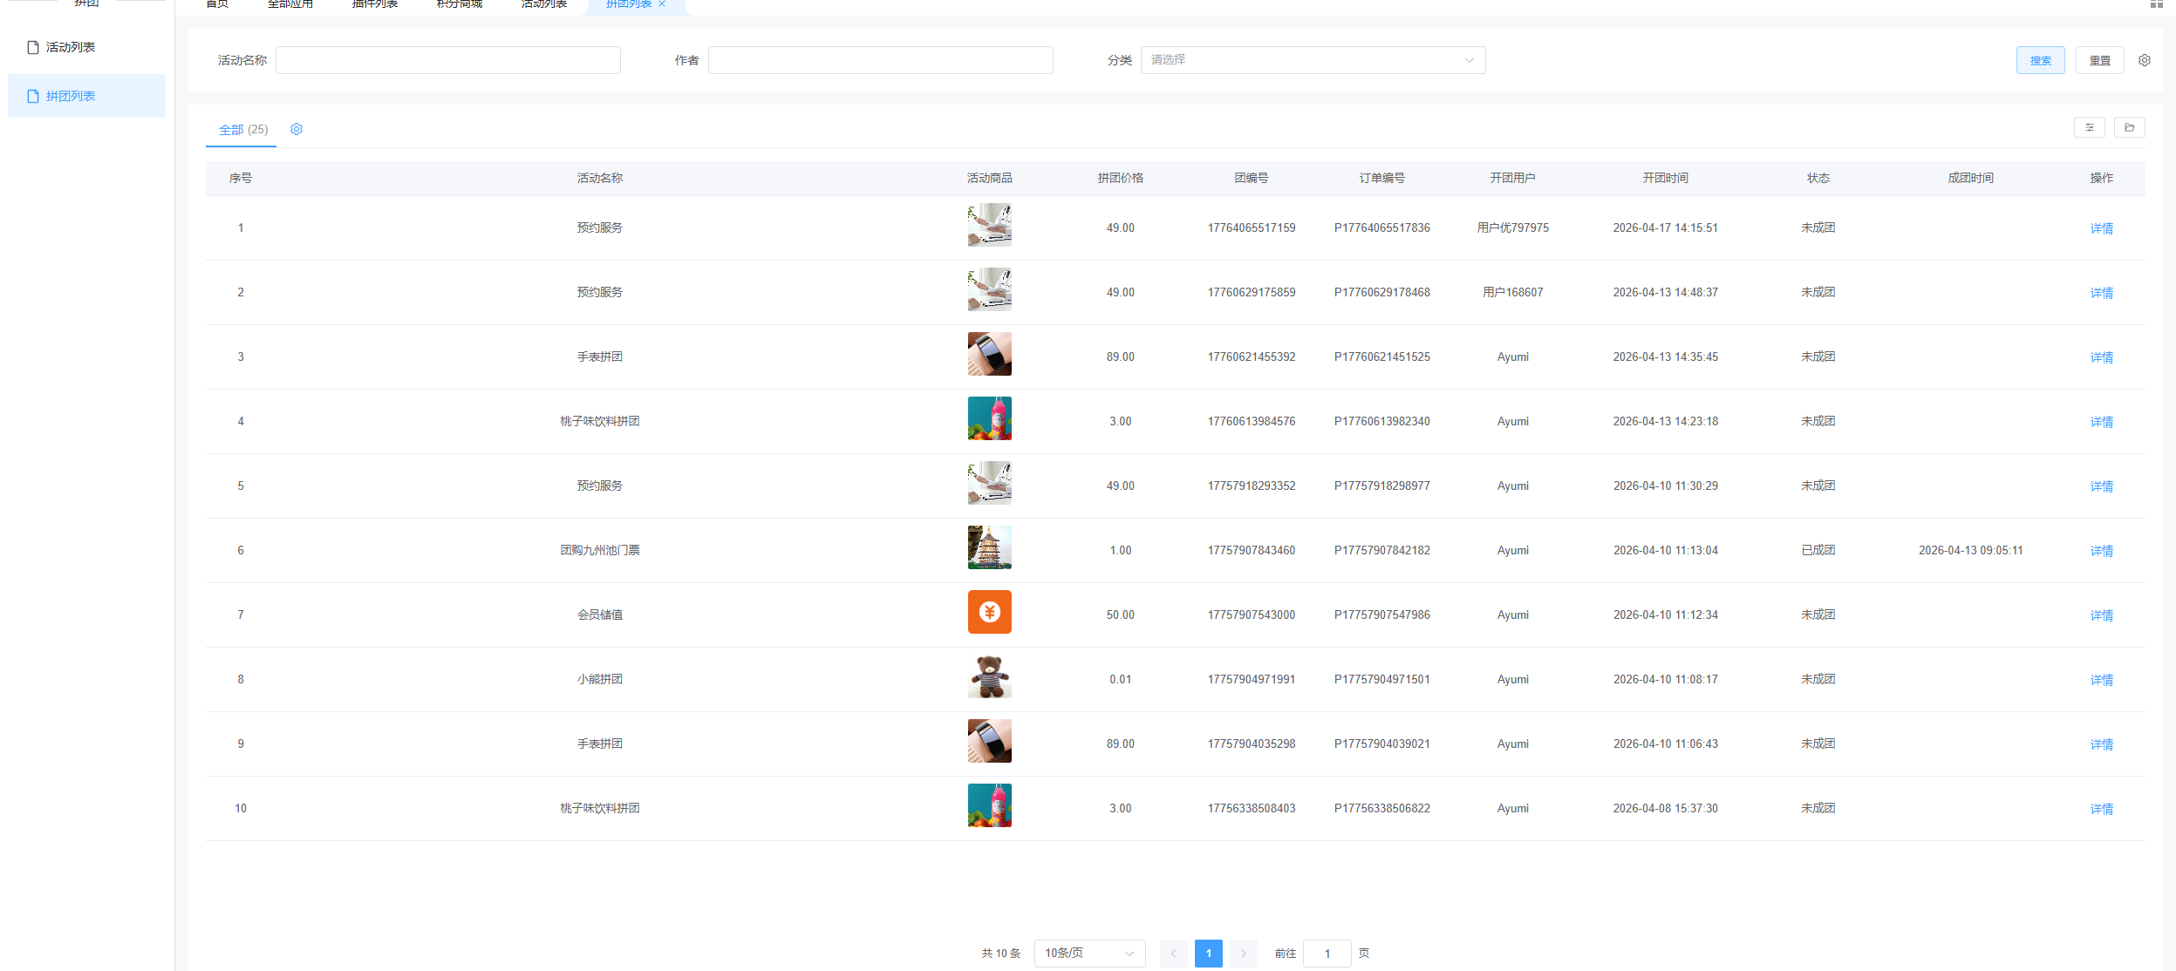The height and width of the screenshot is (971, 2176).
Task: Click the 开团时间 column header
Action: (1666, 179)
